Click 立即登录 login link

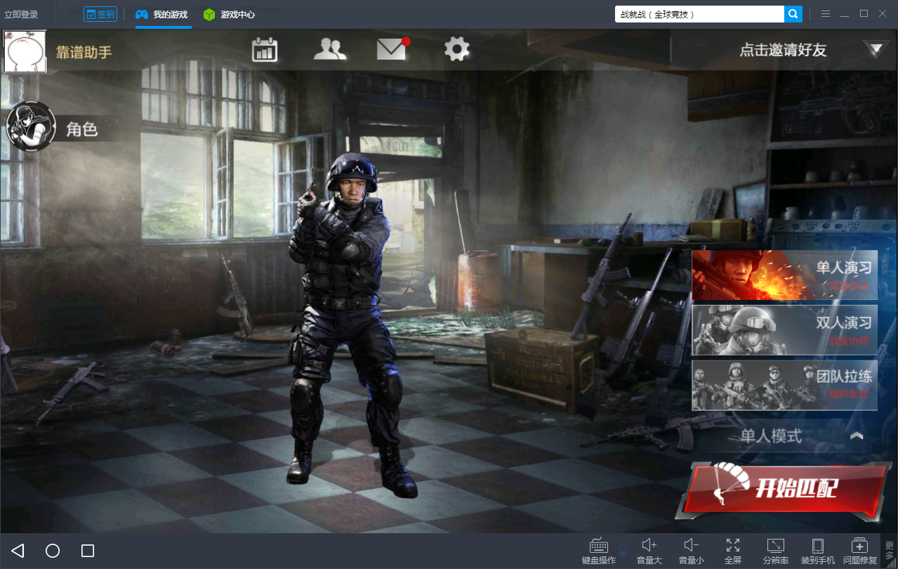[x=21, y=14]
